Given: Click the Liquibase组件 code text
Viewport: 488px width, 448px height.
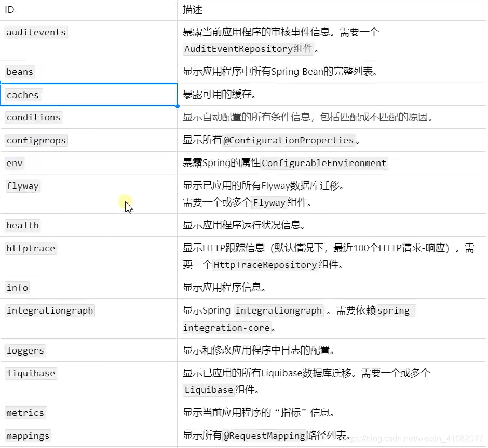Looking at the screenshot, I should click(209, 390).
